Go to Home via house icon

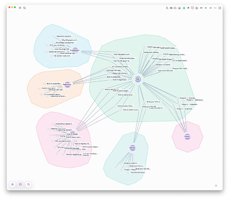[x=180, y=8]
